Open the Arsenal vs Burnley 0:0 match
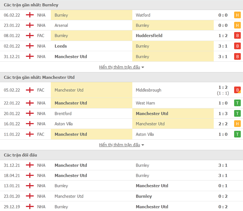Viewport: 243px width, 211px height. (x=121, y=25)
